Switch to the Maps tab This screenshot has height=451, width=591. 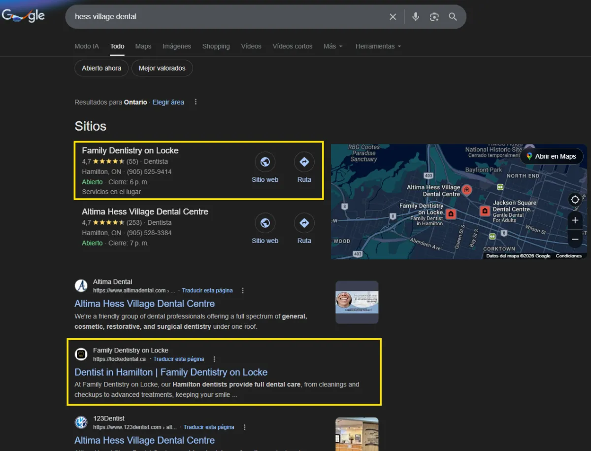143,46
